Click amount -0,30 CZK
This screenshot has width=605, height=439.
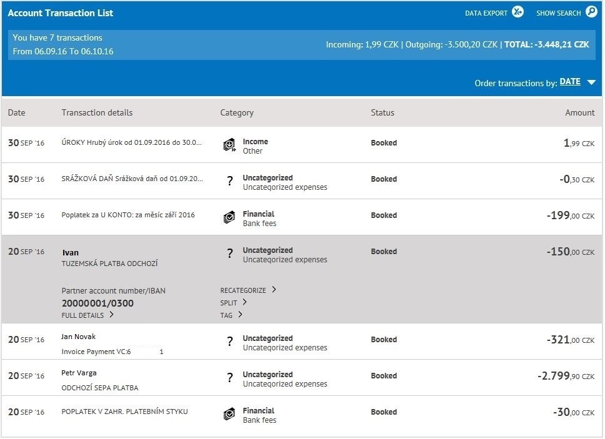577,179
